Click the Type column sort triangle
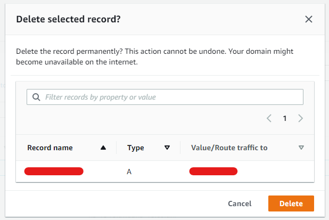This screenshot has width=329, height=220. point(167,148)
